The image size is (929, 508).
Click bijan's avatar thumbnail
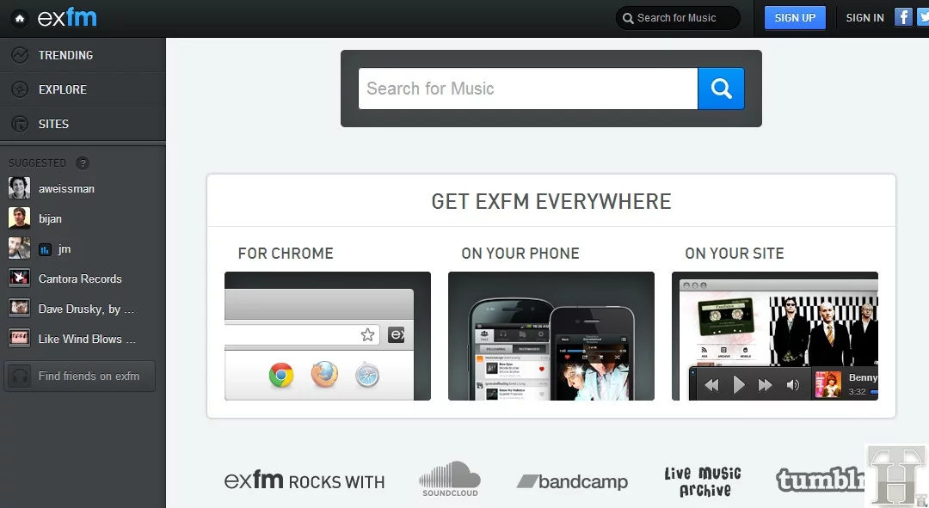(x=19, y=217)
